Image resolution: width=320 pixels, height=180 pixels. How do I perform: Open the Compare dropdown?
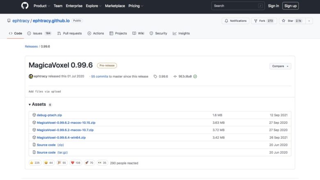[280, 66]
